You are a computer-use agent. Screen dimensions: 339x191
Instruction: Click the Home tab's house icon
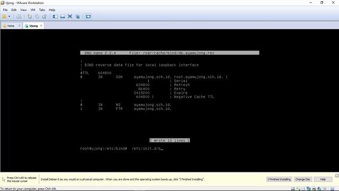(5, 26)
